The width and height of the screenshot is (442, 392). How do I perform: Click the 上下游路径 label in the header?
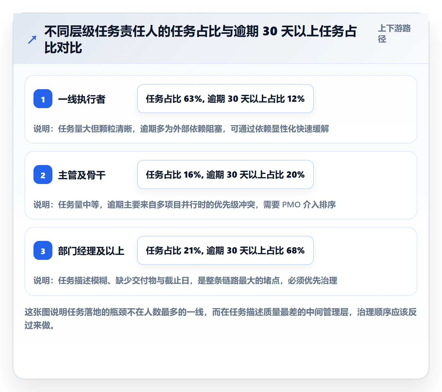[x=394, y=34]
